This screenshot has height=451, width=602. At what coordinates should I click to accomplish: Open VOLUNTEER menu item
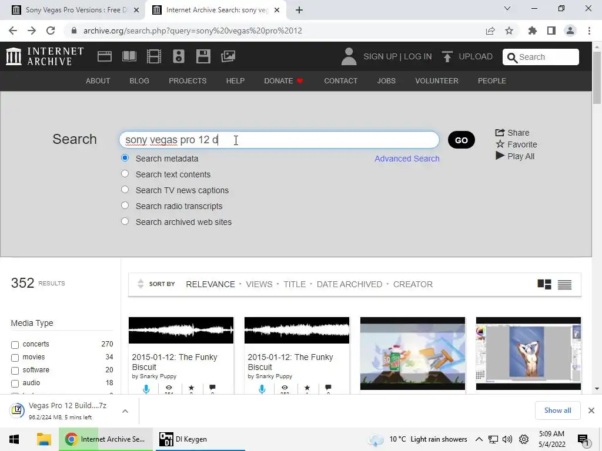click(x=437, y=81)
